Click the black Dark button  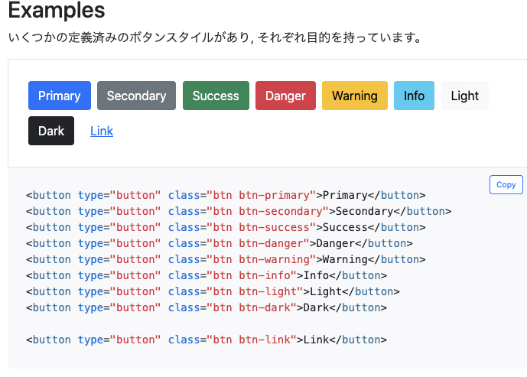click(x=51, y=131)
